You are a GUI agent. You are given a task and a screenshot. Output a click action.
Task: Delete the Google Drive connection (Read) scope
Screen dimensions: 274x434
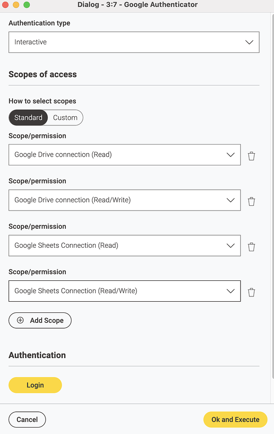(x=251, y=155)
